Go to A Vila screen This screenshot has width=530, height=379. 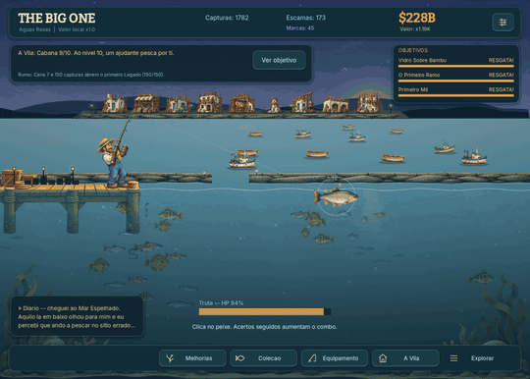click(405, 358)
